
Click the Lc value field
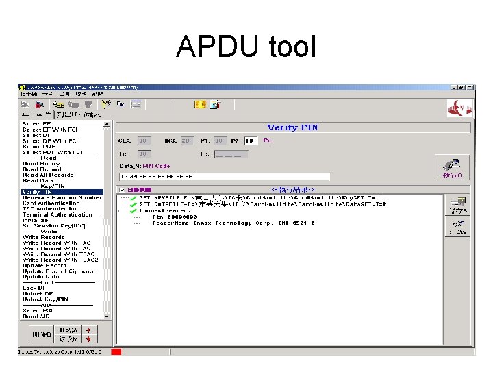pos(144,154)
